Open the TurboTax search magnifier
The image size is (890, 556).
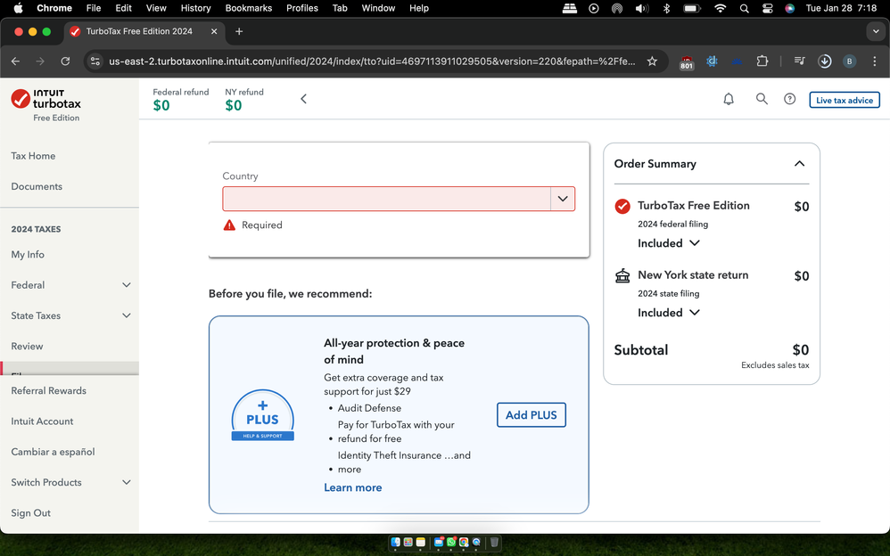tap(762, 99)
